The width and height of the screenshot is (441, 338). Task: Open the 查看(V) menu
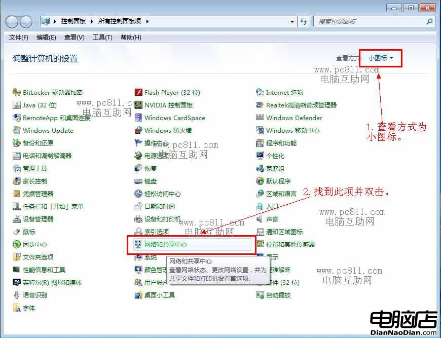(74, 37)
